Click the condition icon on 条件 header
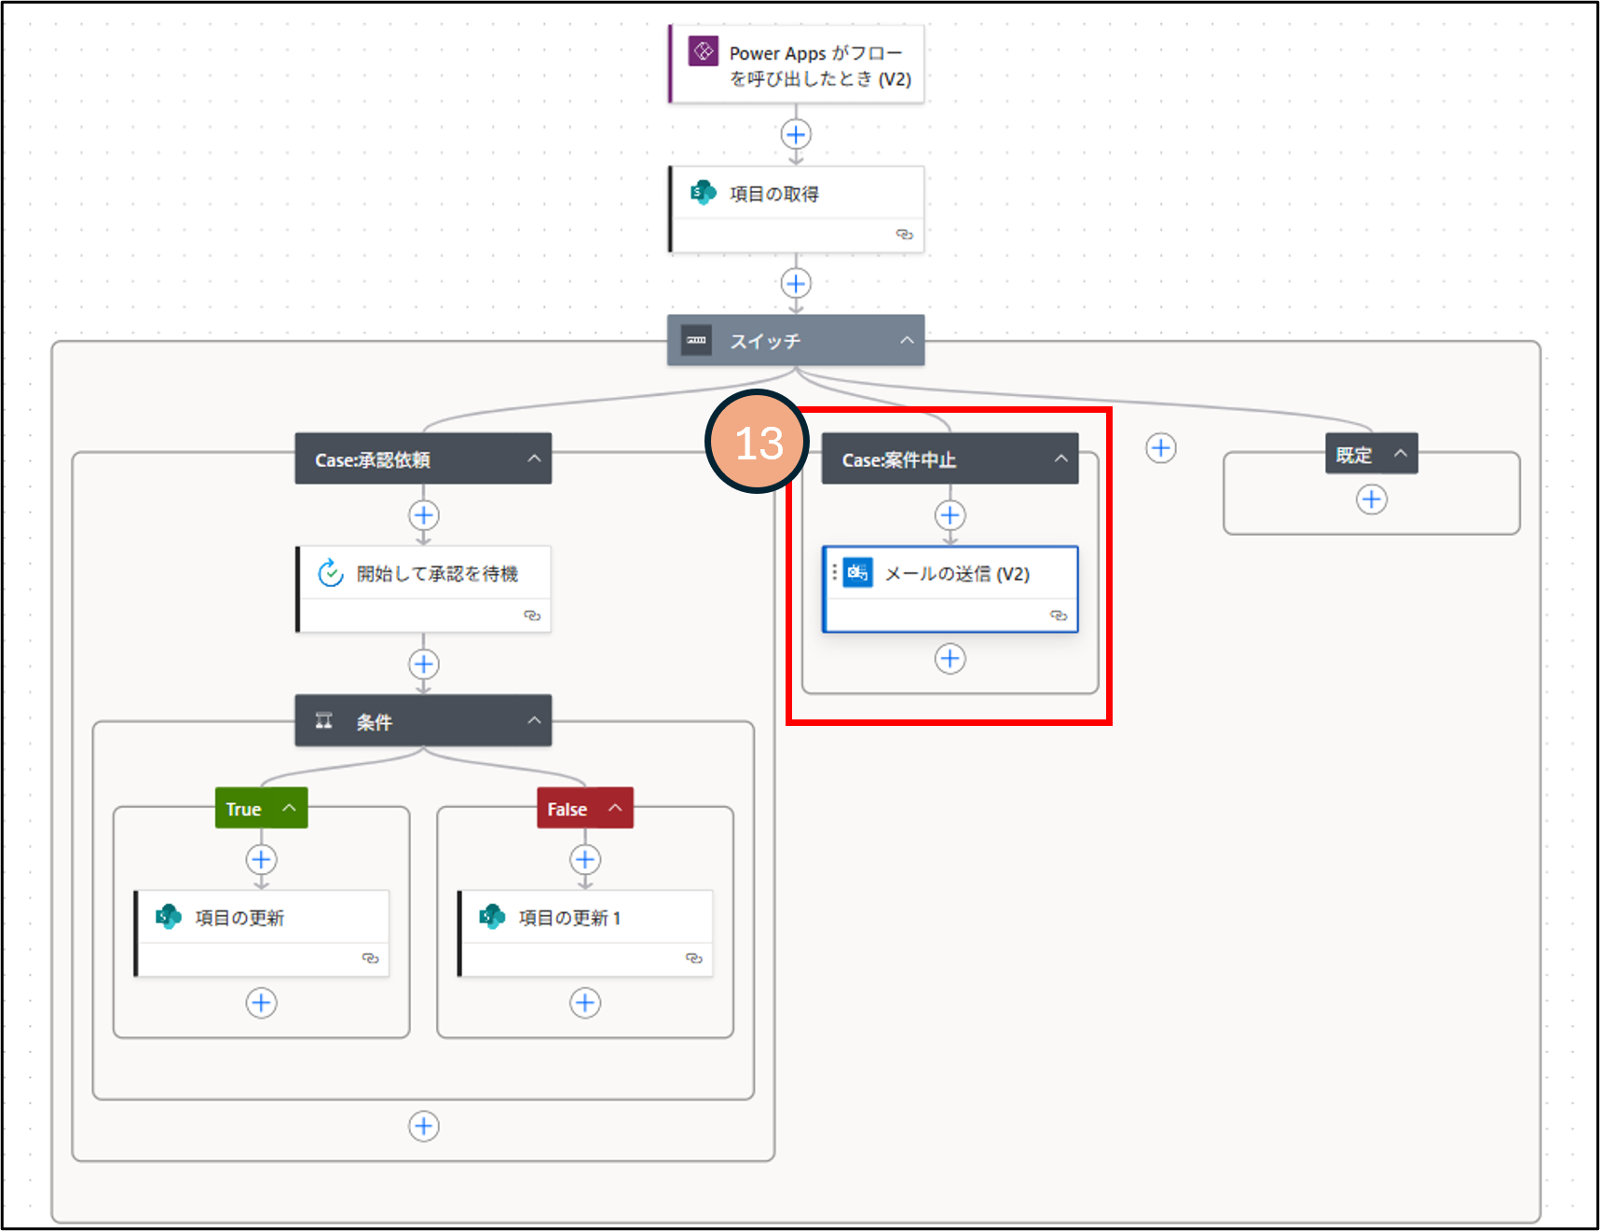The width and height of the screenshot is (1600, 1231). click(x=324, y=720)
